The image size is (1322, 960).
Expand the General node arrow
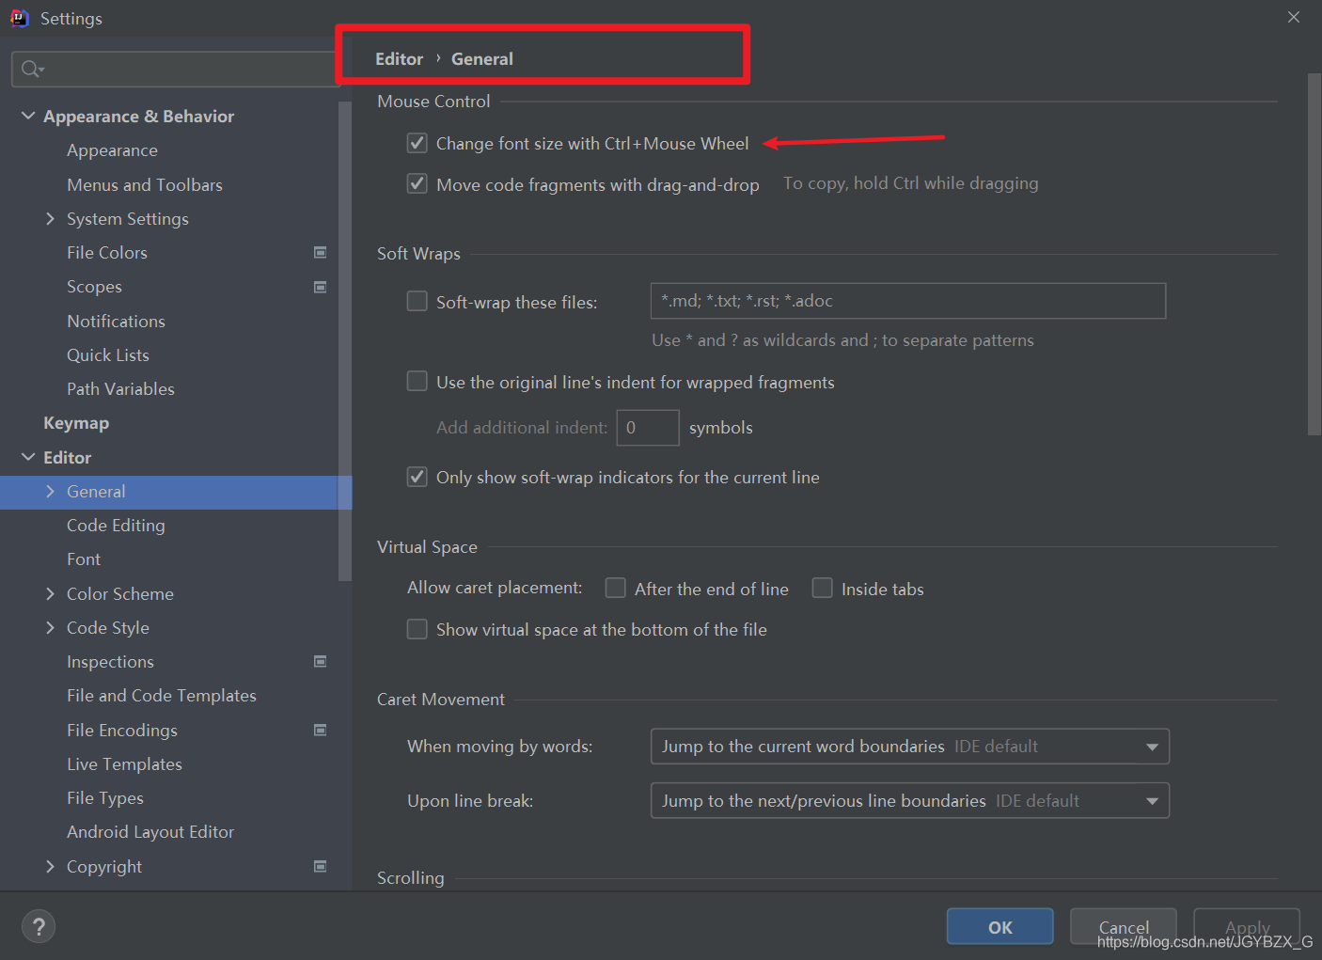click(x=51, y=491)
